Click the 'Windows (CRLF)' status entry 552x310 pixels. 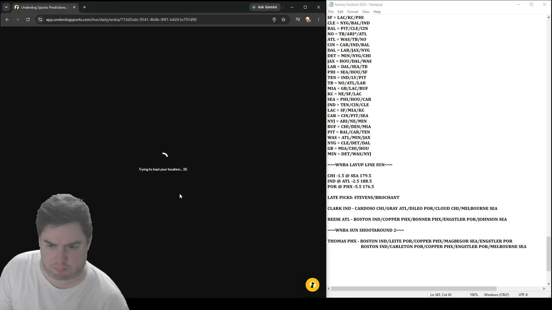496,295
